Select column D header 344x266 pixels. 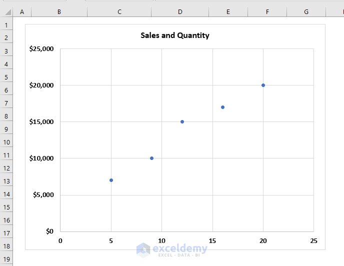point(180,12)
